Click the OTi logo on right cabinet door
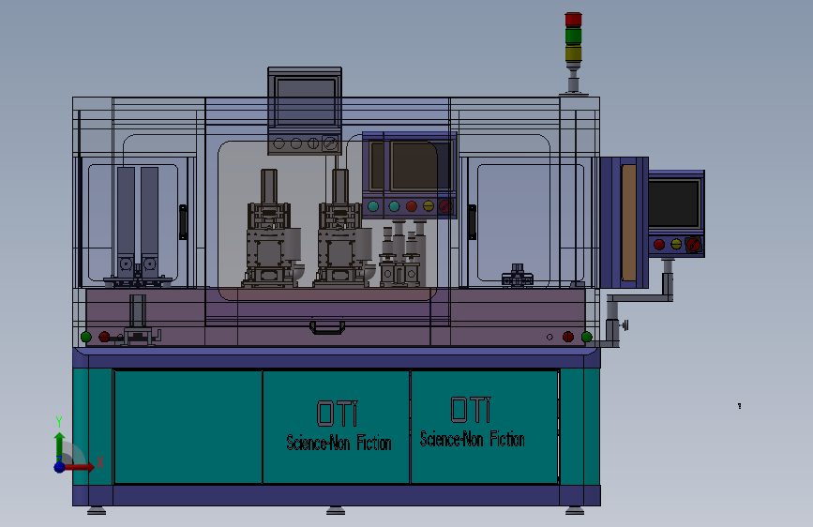Image resolution: width=813 pixels, height=527 pixels. tap(471, 410)
